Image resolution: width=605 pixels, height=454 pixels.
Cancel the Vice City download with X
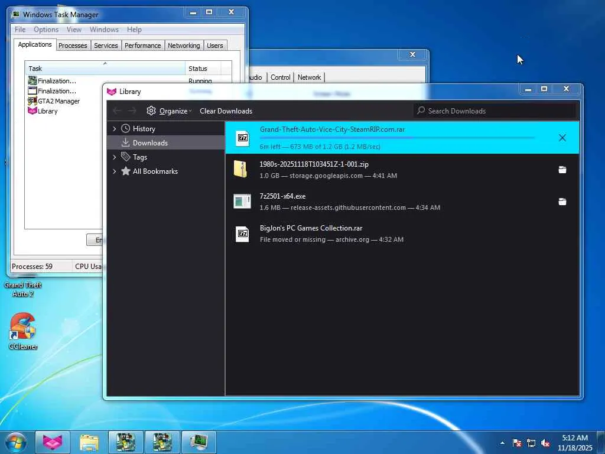point(562,138)
